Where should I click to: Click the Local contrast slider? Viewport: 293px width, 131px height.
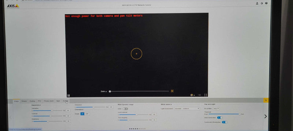click(x=134, y=115)
